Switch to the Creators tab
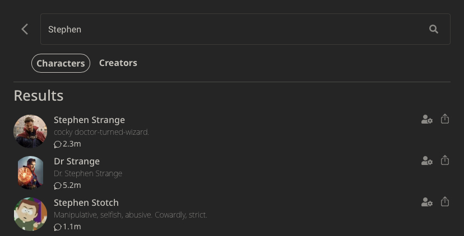This screenshot has width=464, height=236. (x=118, y=63)
